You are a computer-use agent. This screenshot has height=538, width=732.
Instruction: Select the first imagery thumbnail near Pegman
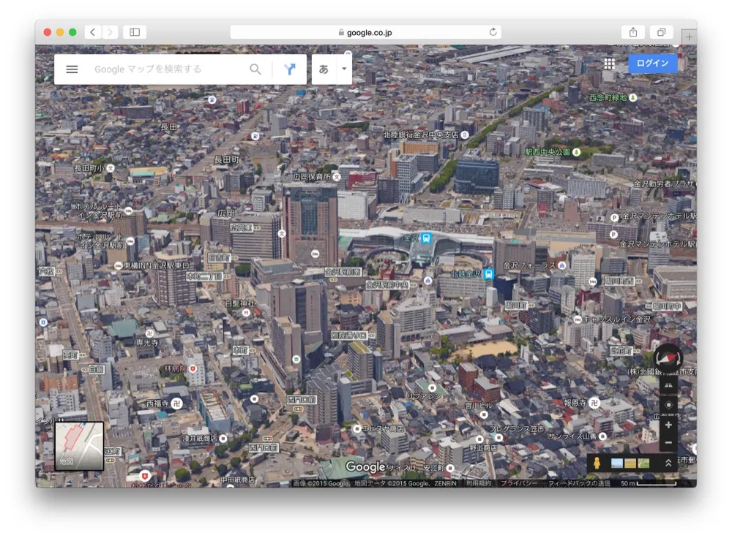(616, 463)
